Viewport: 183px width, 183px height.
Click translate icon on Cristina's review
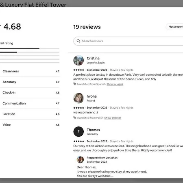pos(74,84)
